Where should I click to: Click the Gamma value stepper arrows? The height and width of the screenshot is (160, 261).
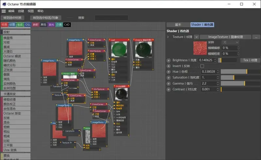pos(218,83)
